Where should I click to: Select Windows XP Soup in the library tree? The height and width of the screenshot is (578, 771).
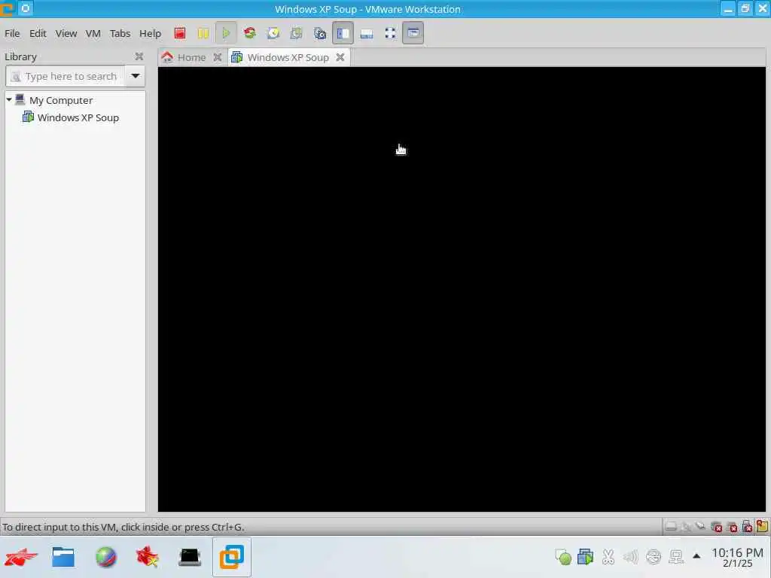point(78,117)
